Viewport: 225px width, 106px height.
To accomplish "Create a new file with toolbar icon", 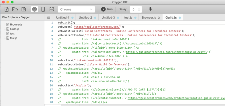I will [x=6, y=9].
